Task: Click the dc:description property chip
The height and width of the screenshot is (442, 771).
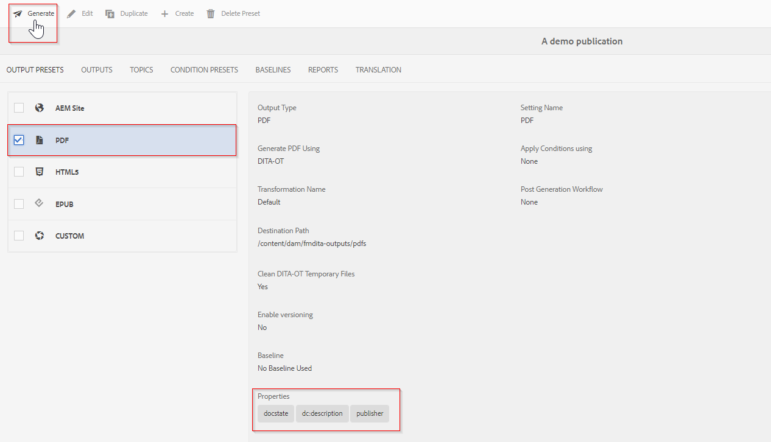Action: [322, 413]
